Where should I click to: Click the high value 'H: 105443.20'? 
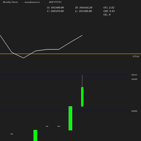(x=84, y=8)
